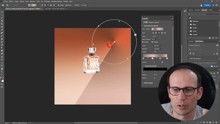The height and width of the screenshot is (124, 220).
Task: Select the Type tool
Action: coord(2,60)
